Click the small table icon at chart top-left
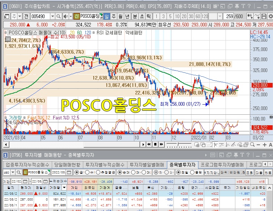The height and width of the screenshot is (211, 273). pos(8,39)
